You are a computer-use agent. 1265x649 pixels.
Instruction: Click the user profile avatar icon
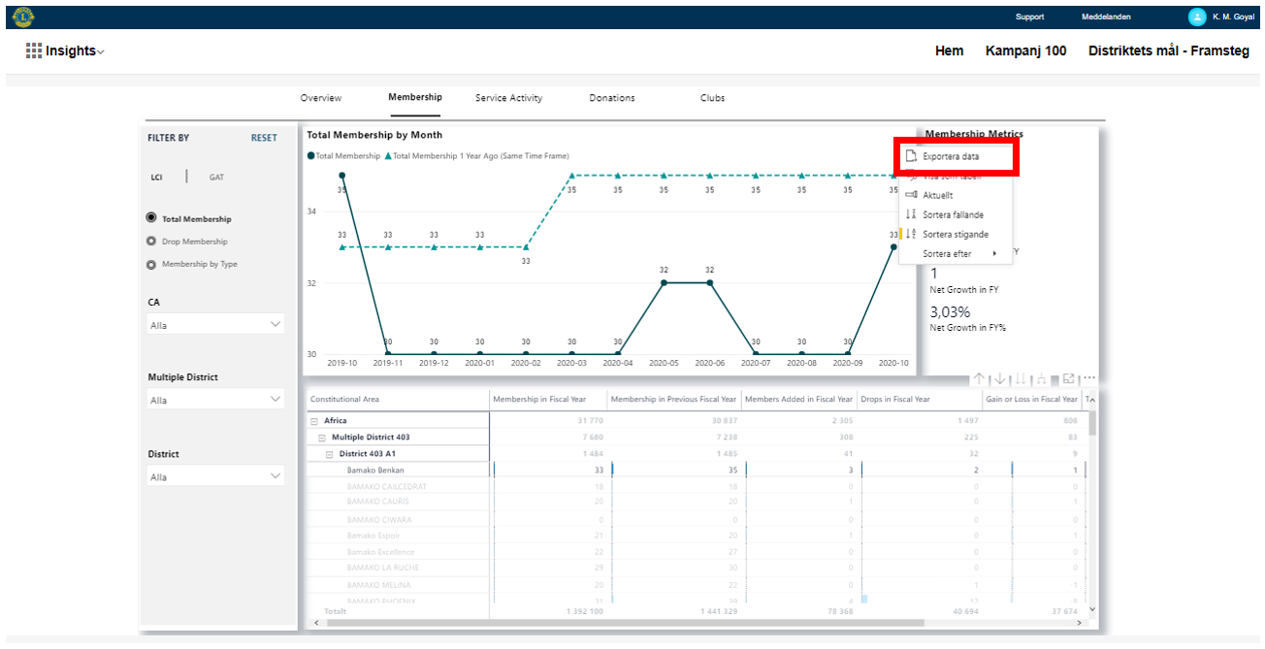coord(1197,16)
